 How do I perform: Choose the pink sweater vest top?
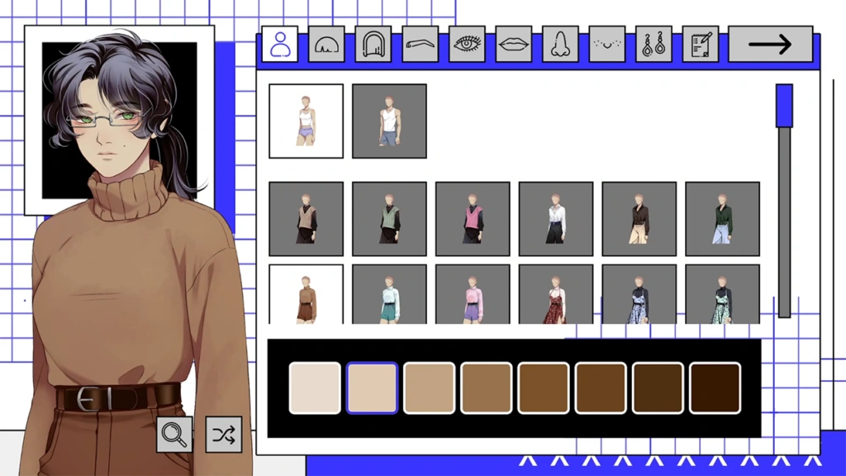[472, 217]
